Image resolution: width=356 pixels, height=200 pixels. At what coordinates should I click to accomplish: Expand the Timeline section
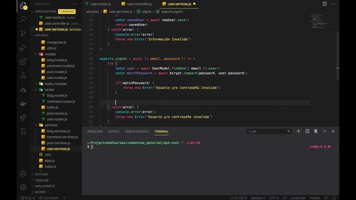tap(42, 180)
